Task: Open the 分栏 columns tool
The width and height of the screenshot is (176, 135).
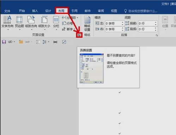Action: (56, 23)
